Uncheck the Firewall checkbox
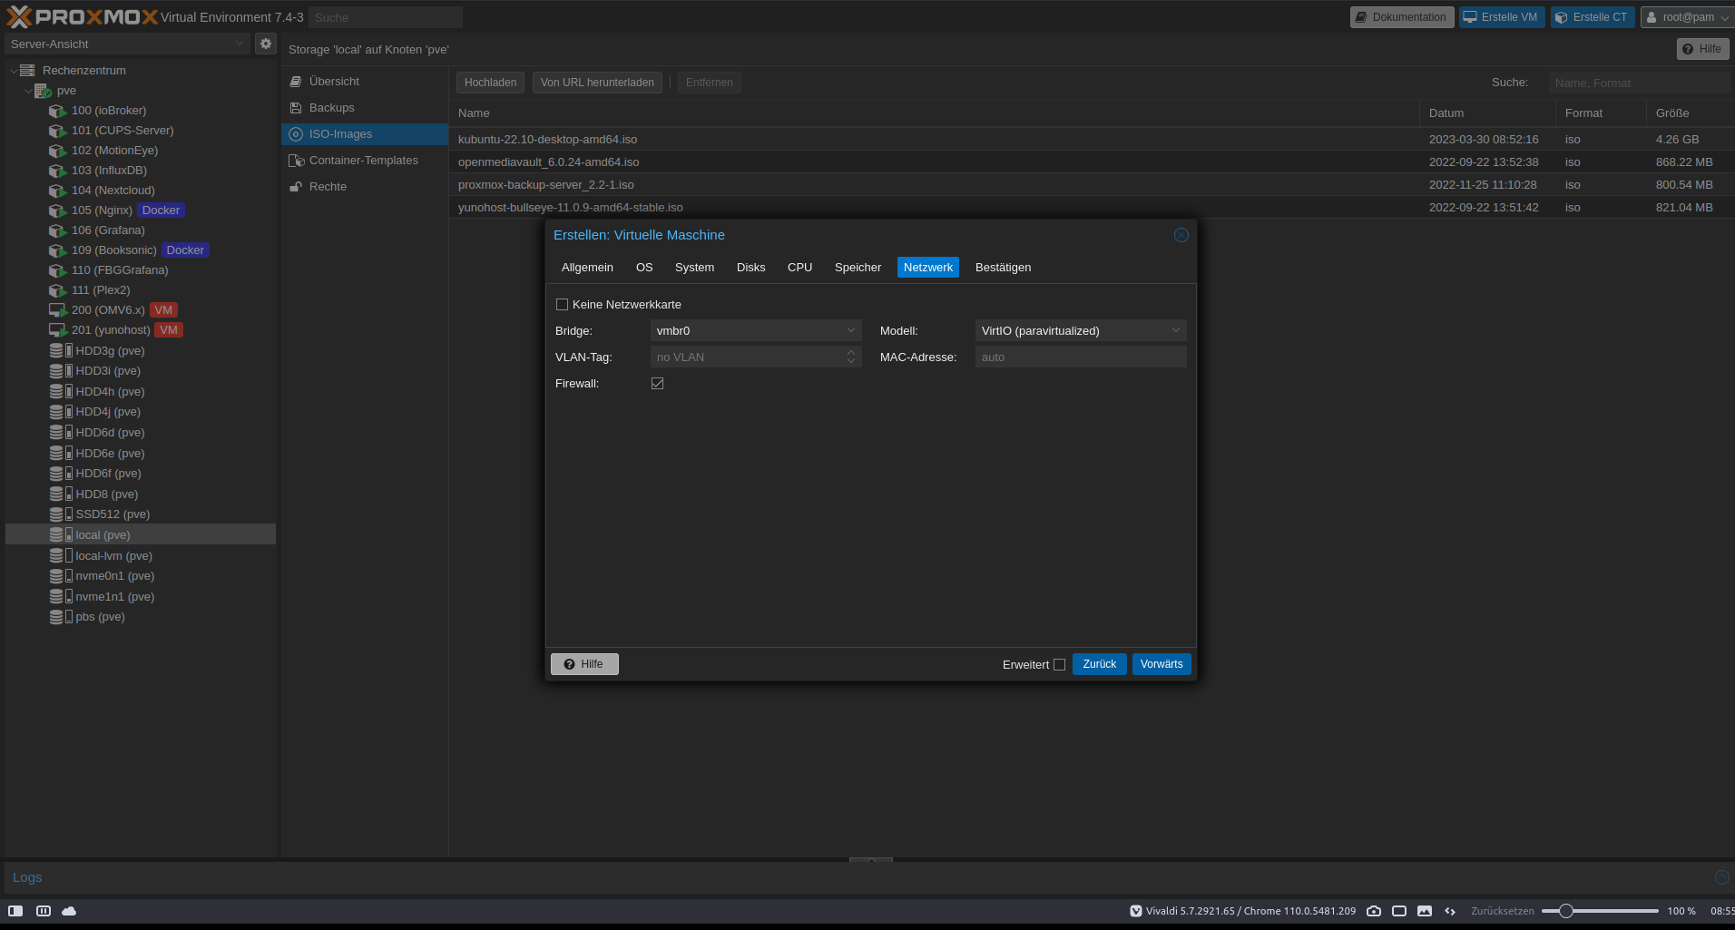The image size is (1735, 930). click(657, 384)
